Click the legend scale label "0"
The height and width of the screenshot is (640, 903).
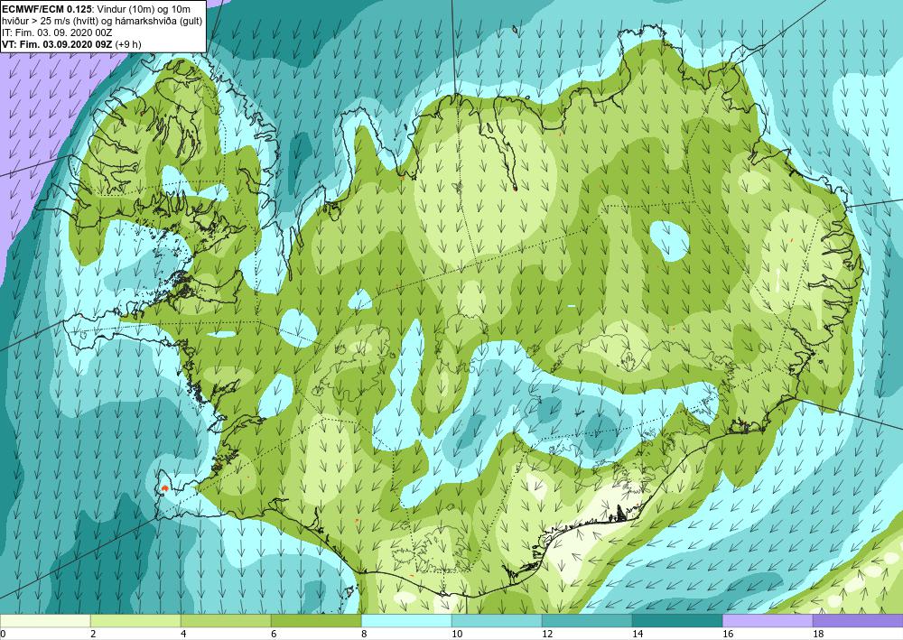pyautogui.click(x=3, y=634)
